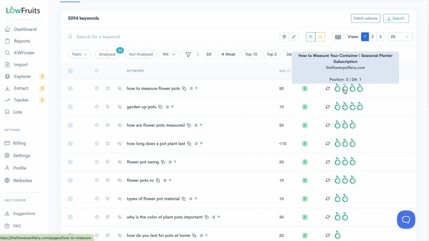
Task: Refresh analysis for 'how to measure flower pots'
Action: (x=327, y=89)
